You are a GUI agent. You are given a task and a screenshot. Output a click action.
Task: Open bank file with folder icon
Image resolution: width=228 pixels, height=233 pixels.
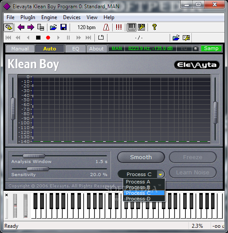[x=54, y=27]
